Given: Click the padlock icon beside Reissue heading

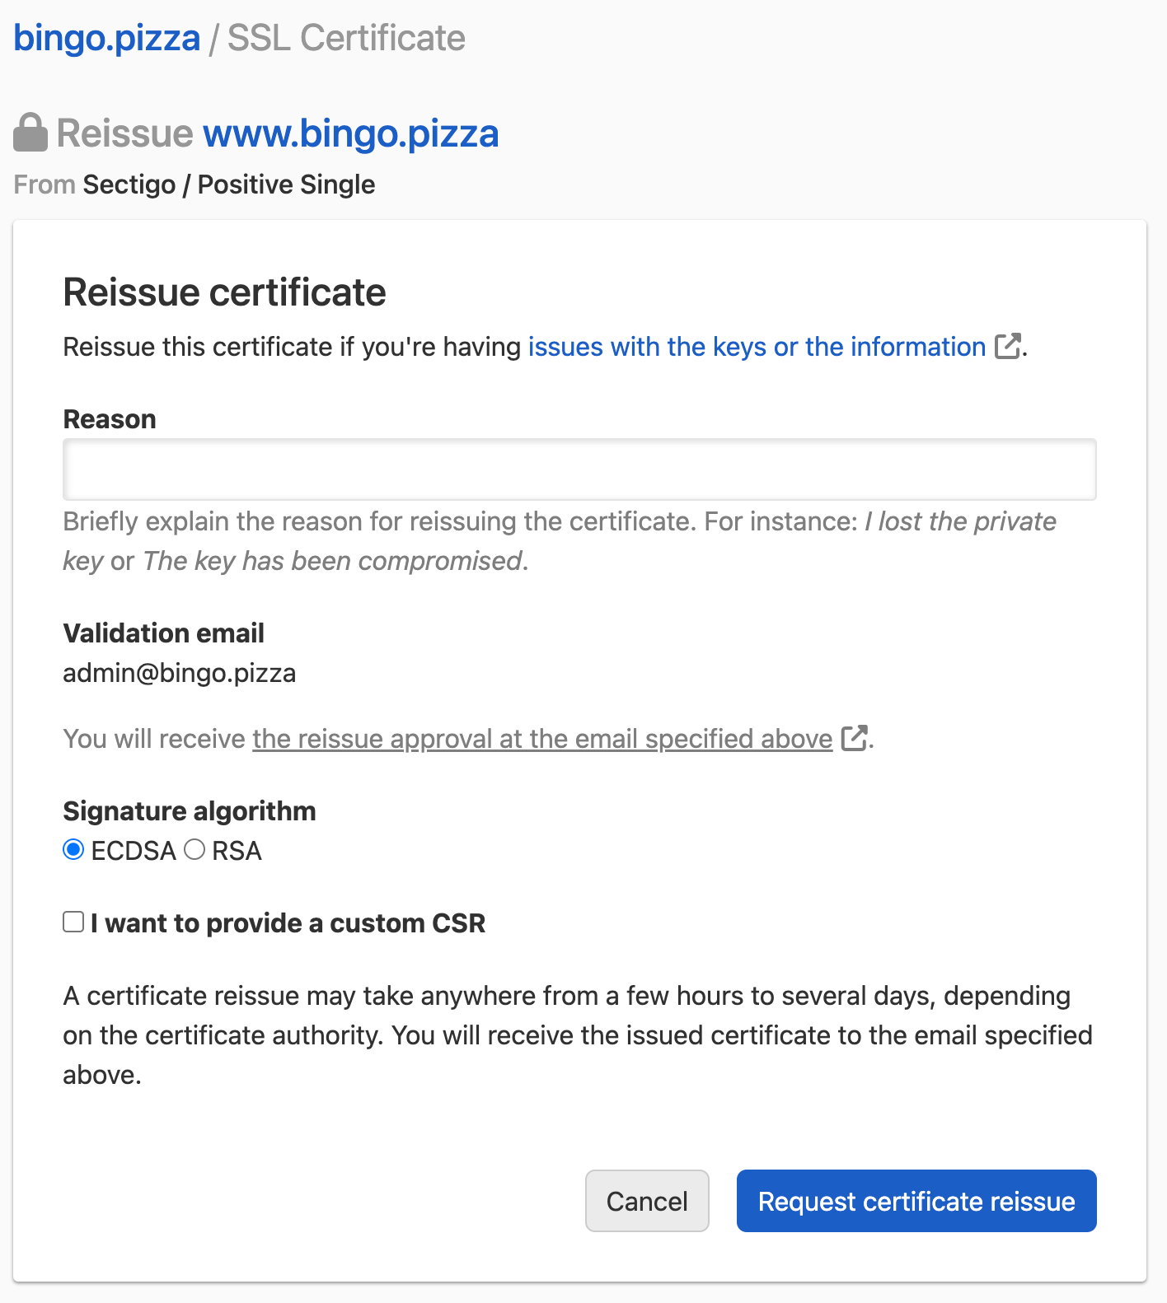Looking at the screenshot, I should click(30, 133).
